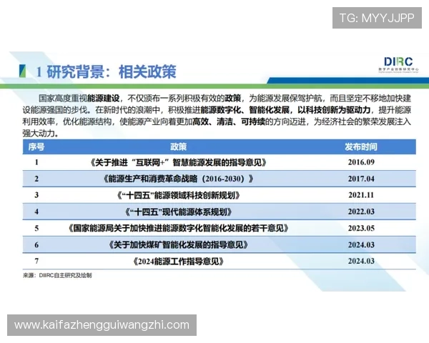Click serial number '4' in the table
This screenshot has width=429, height=343.
pyautogui.click(x=36, y=212)
